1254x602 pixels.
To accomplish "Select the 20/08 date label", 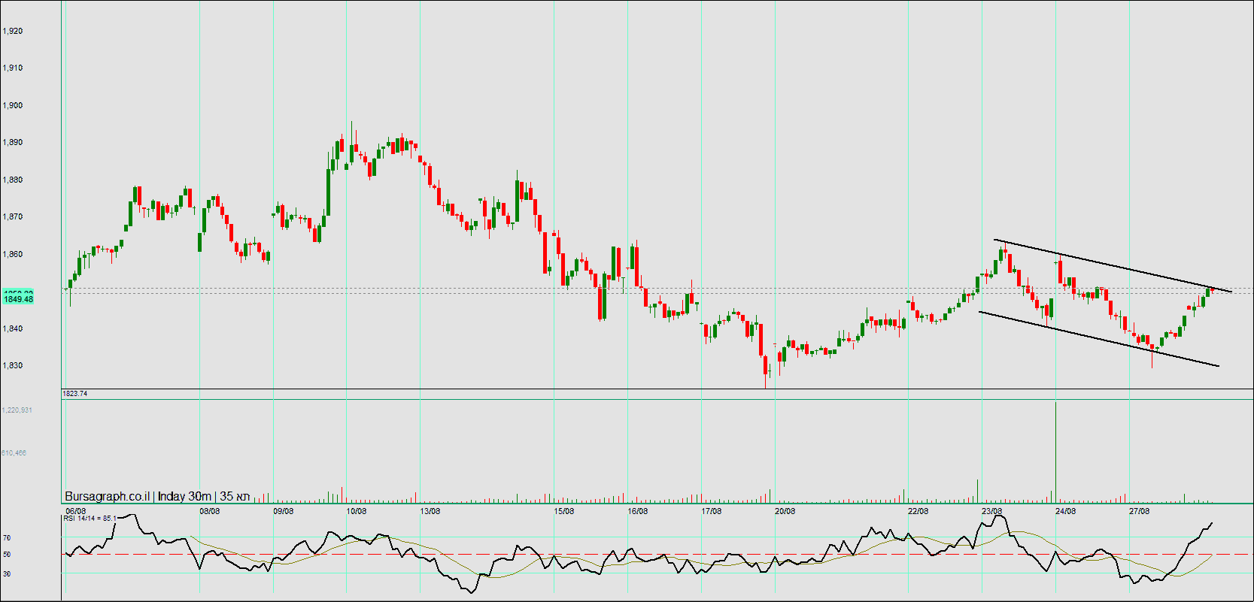I will [785, 511].
